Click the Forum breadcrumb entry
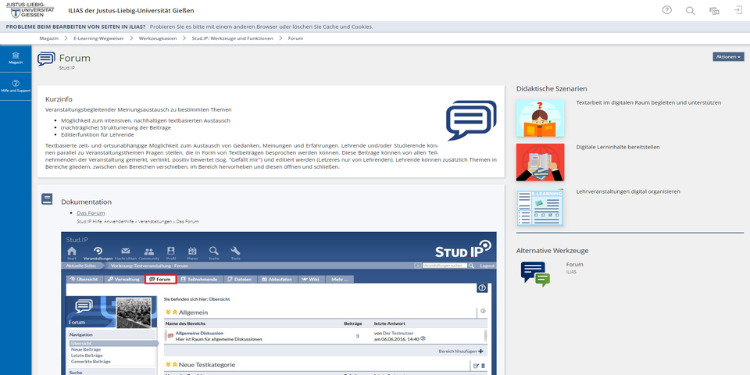750x375 pixels. pyautogui.click(x=295, y=38)
